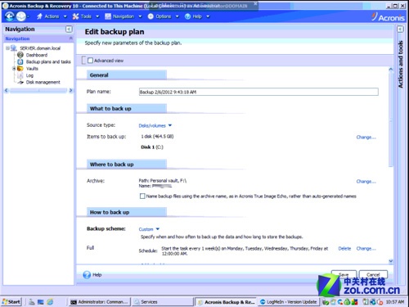Open the Source type Disks/volumes dropdown

[x=155, y=125]
